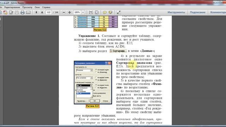This screenshot has height=127, width=226.
Task: Click the total pages text 144
Action: 56,12
